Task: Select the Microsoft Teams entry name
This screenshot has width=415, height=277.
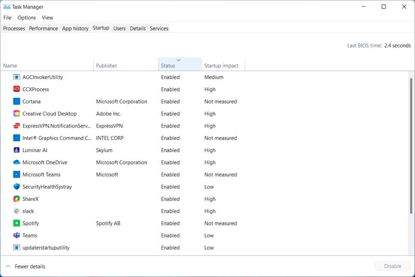Action: [x=41, y=175]
